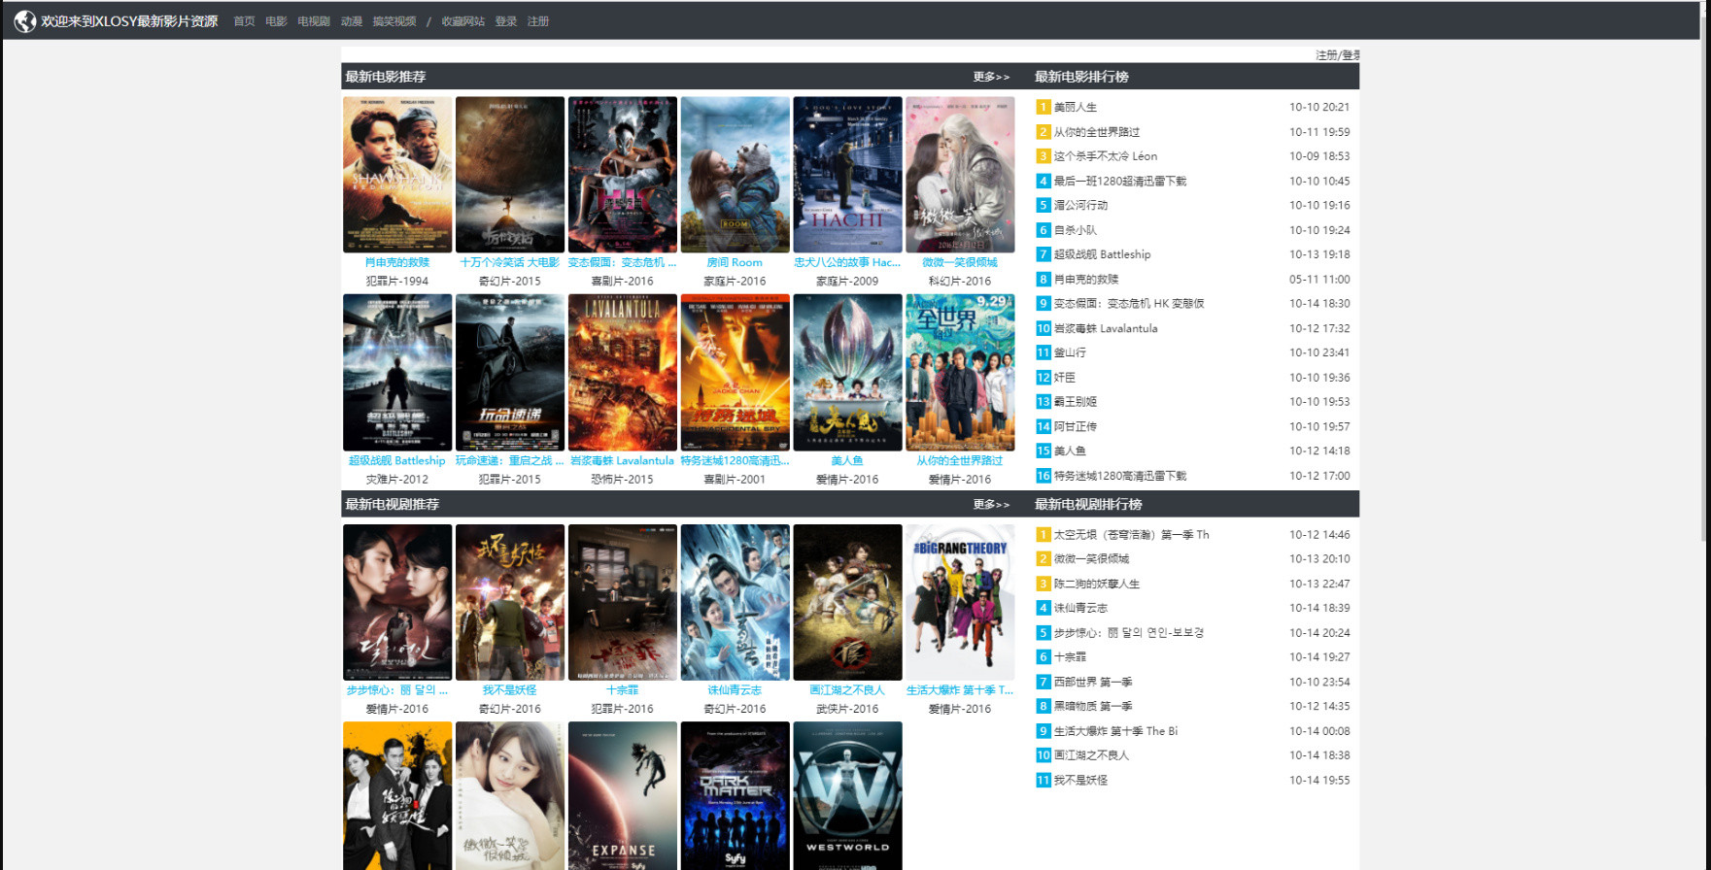This screenshot has width=1711, height=870.
Task: Click the 生活大爆炸 第十季 title link under poster
Action: [960, 690]
